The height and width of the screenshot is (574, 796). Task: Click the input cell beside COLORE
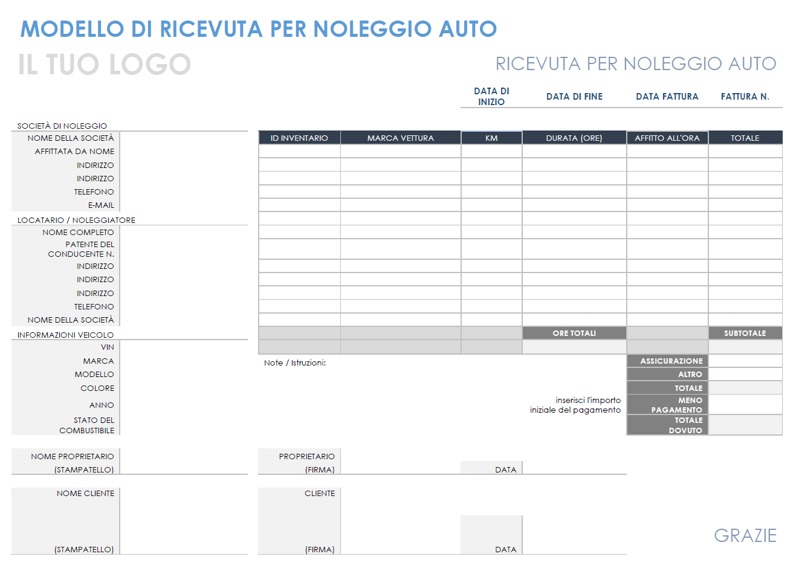click(184, 388)
